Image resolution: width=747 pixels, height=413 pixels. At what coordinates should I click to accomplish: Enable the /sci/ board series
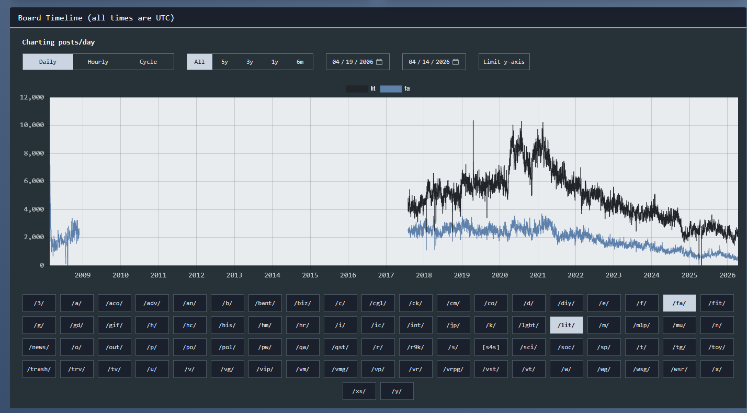pyautogui.click(x=529, y=347)
